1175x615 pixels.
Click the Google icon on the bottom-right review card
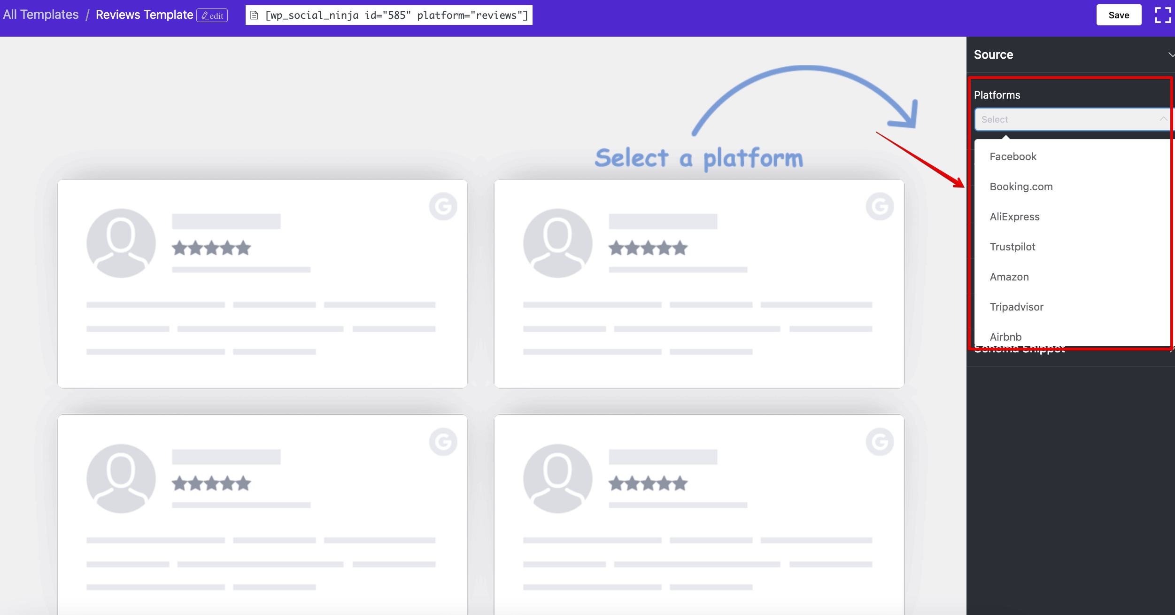(880, 441)
